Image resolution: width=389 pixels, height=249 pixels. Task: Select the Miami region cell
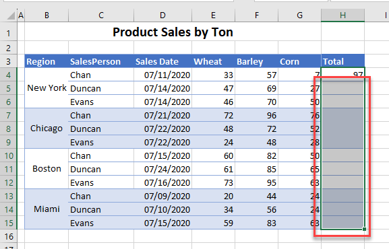47,209
